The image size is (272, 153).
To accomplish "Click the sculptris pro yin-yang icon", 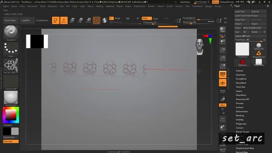I will tap(105, 20).
